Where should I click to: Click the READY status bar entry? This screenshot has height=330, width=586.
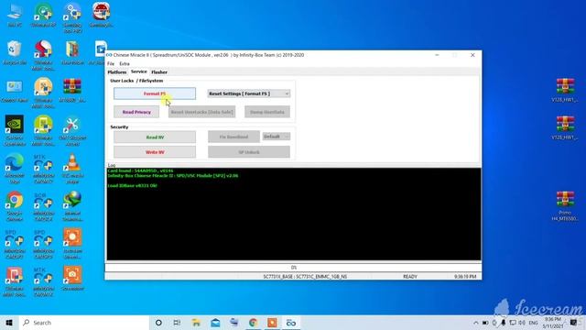pyautogui.click(x=410, y=277)
